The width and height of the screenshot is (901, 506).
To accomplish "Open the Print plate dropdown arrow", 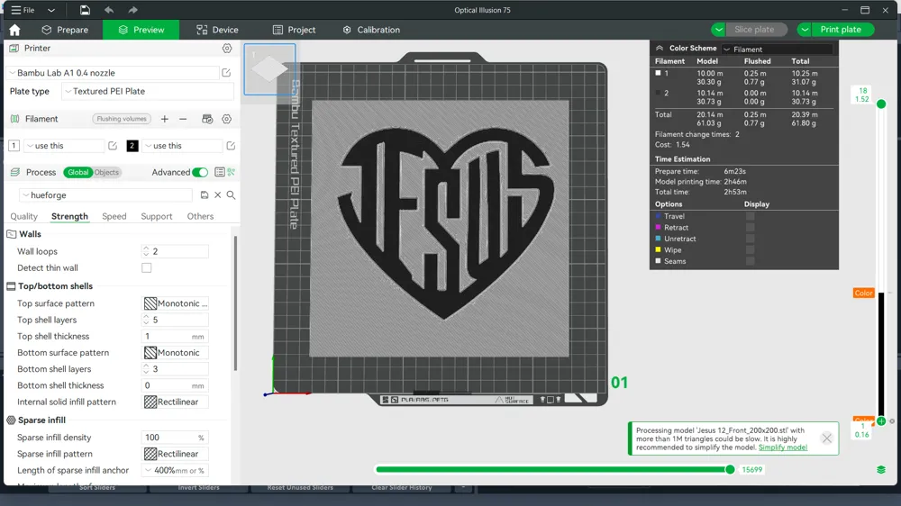I will [x=805, y=30].
